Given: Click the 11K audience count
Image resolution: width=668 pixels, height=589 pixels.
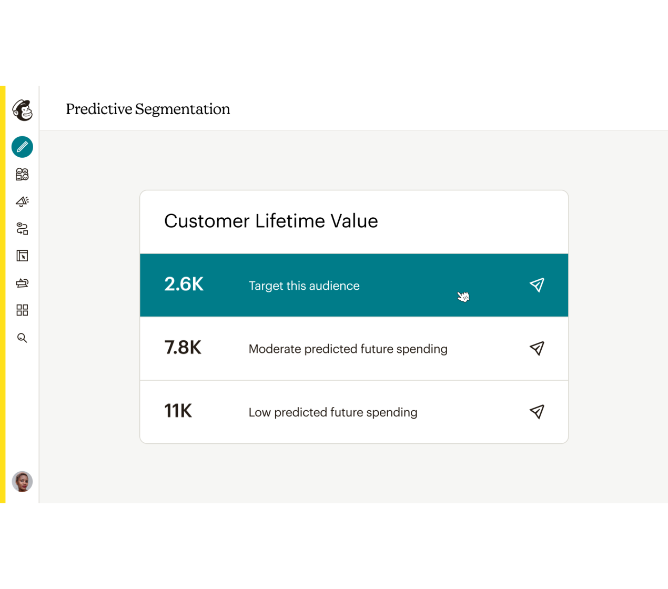Looking at the screenshot, I should click(178, 411).
